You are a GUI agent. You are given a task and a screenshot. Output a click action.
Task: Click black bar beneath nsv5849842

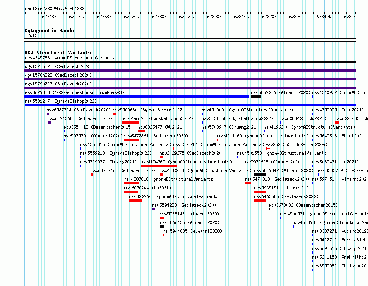[x=260, y=175]
